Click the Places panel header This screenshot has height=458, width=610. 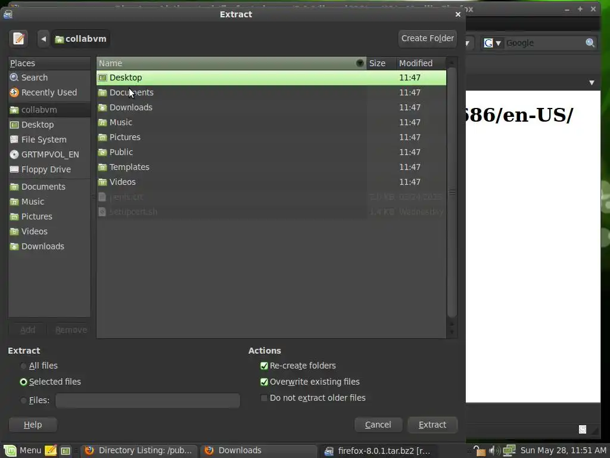[49, 63]
